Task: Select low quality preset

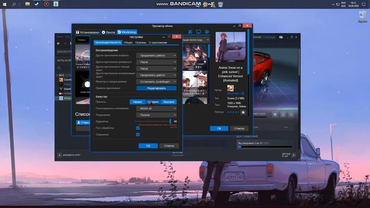Action: coord(138,102)
